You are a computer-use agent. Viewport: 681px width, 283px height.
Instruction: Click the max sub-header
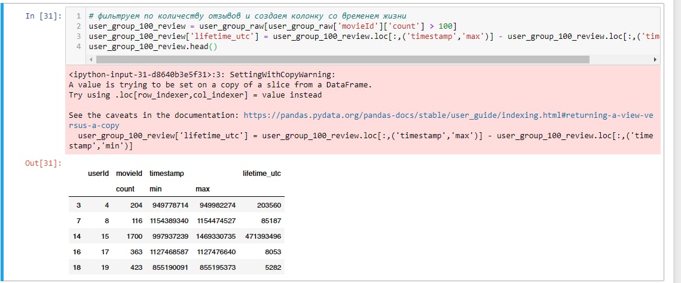(203, 189)
